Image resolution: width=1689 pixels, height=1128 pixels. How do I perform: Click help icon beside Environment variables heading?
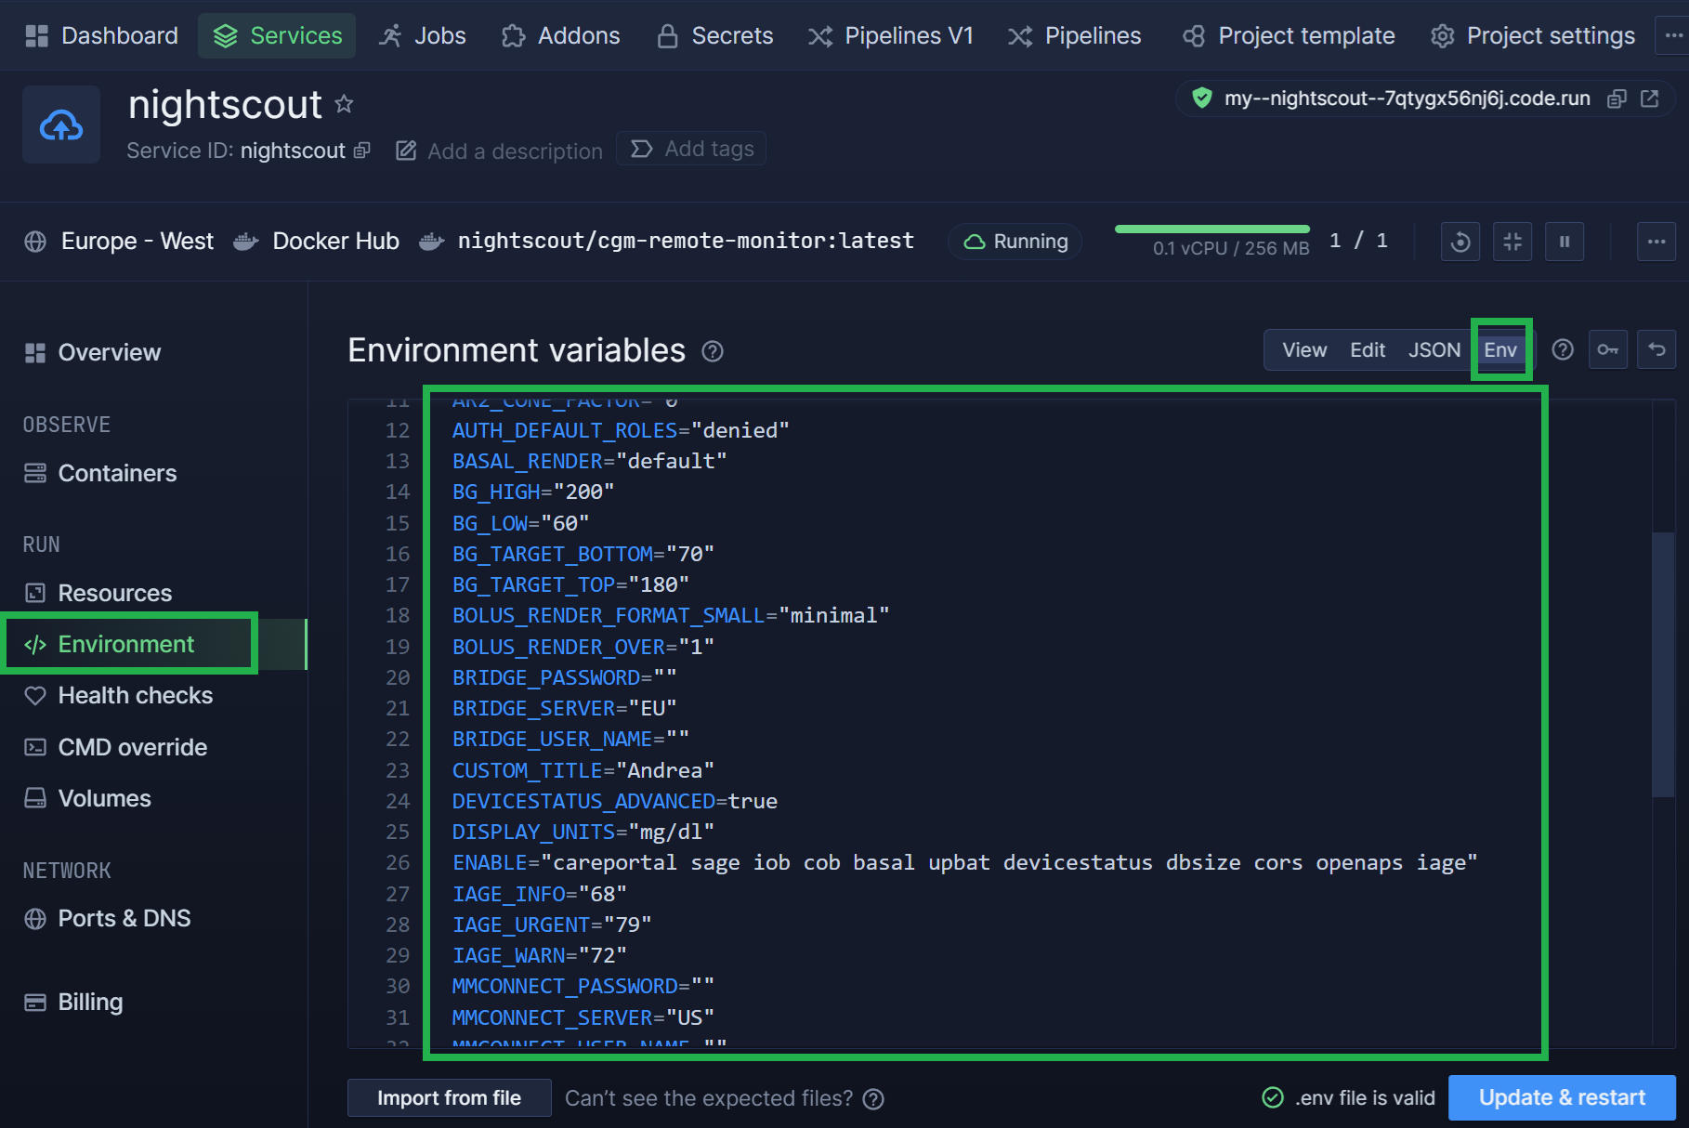coord(713,351)
